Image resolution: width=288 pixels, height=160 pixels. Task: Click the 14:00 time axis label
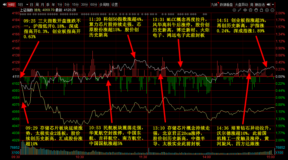207,157
